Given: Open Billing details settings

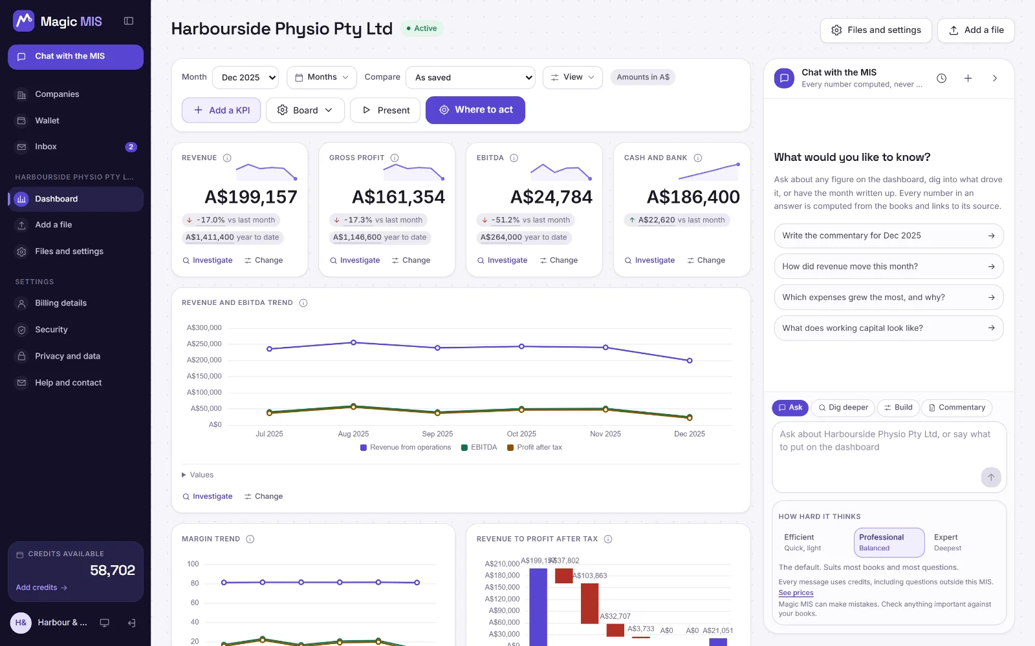Looking at the screenshot, I should tap(76, 303).
